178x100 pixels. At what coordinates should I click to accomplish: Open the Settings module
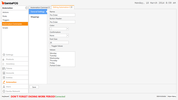(15, 55)
